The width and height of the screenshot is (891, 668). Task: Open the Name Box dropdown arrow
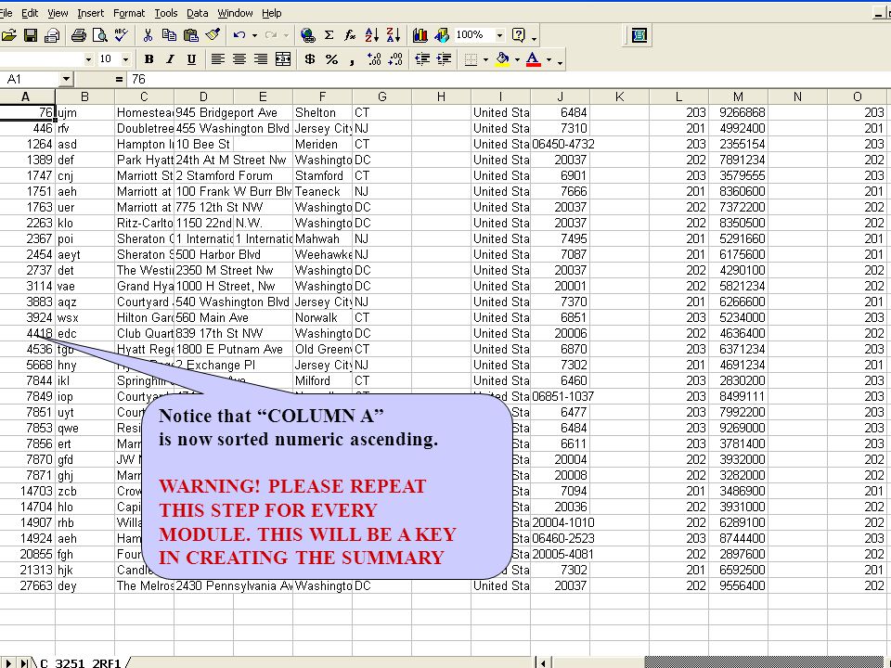tap(67, 79)
